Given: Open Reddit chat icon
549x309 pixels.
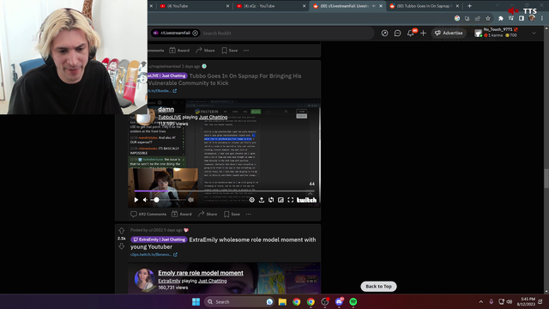Looking at the screenshot, I should 397,33.
